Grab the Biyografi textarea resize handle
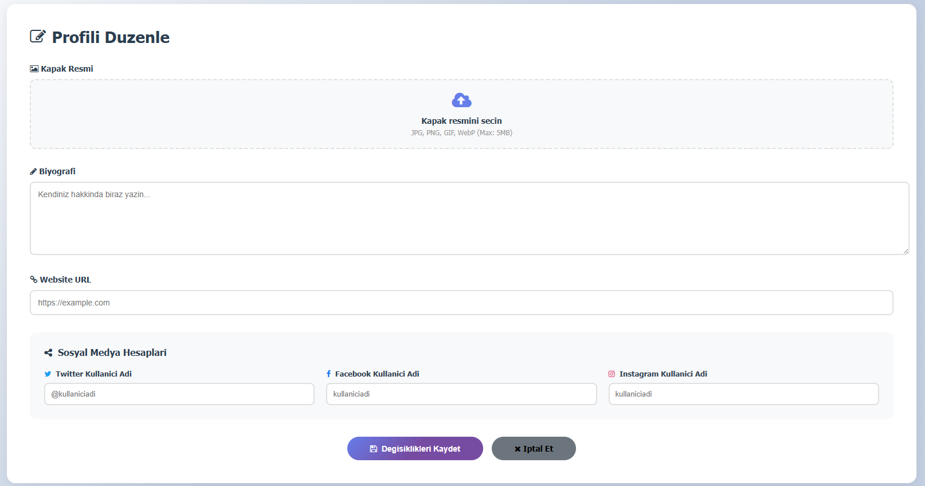925x486 pixels. pos(906,251)
